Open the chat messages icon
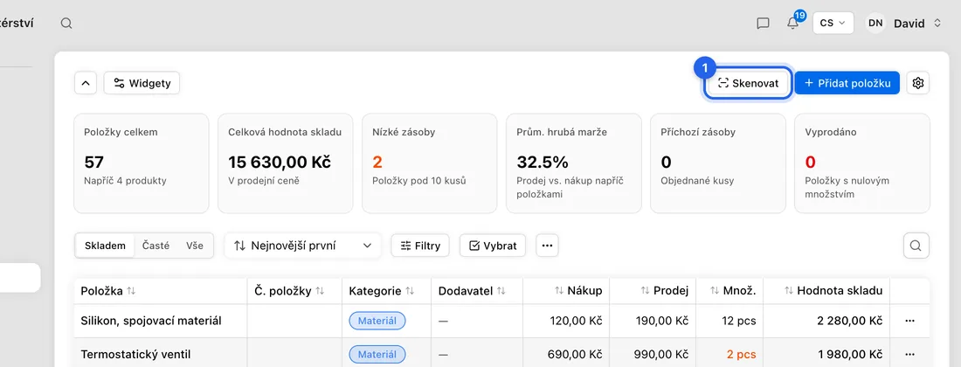The height and width of the screenshot is (367, 961). point(763,24)
